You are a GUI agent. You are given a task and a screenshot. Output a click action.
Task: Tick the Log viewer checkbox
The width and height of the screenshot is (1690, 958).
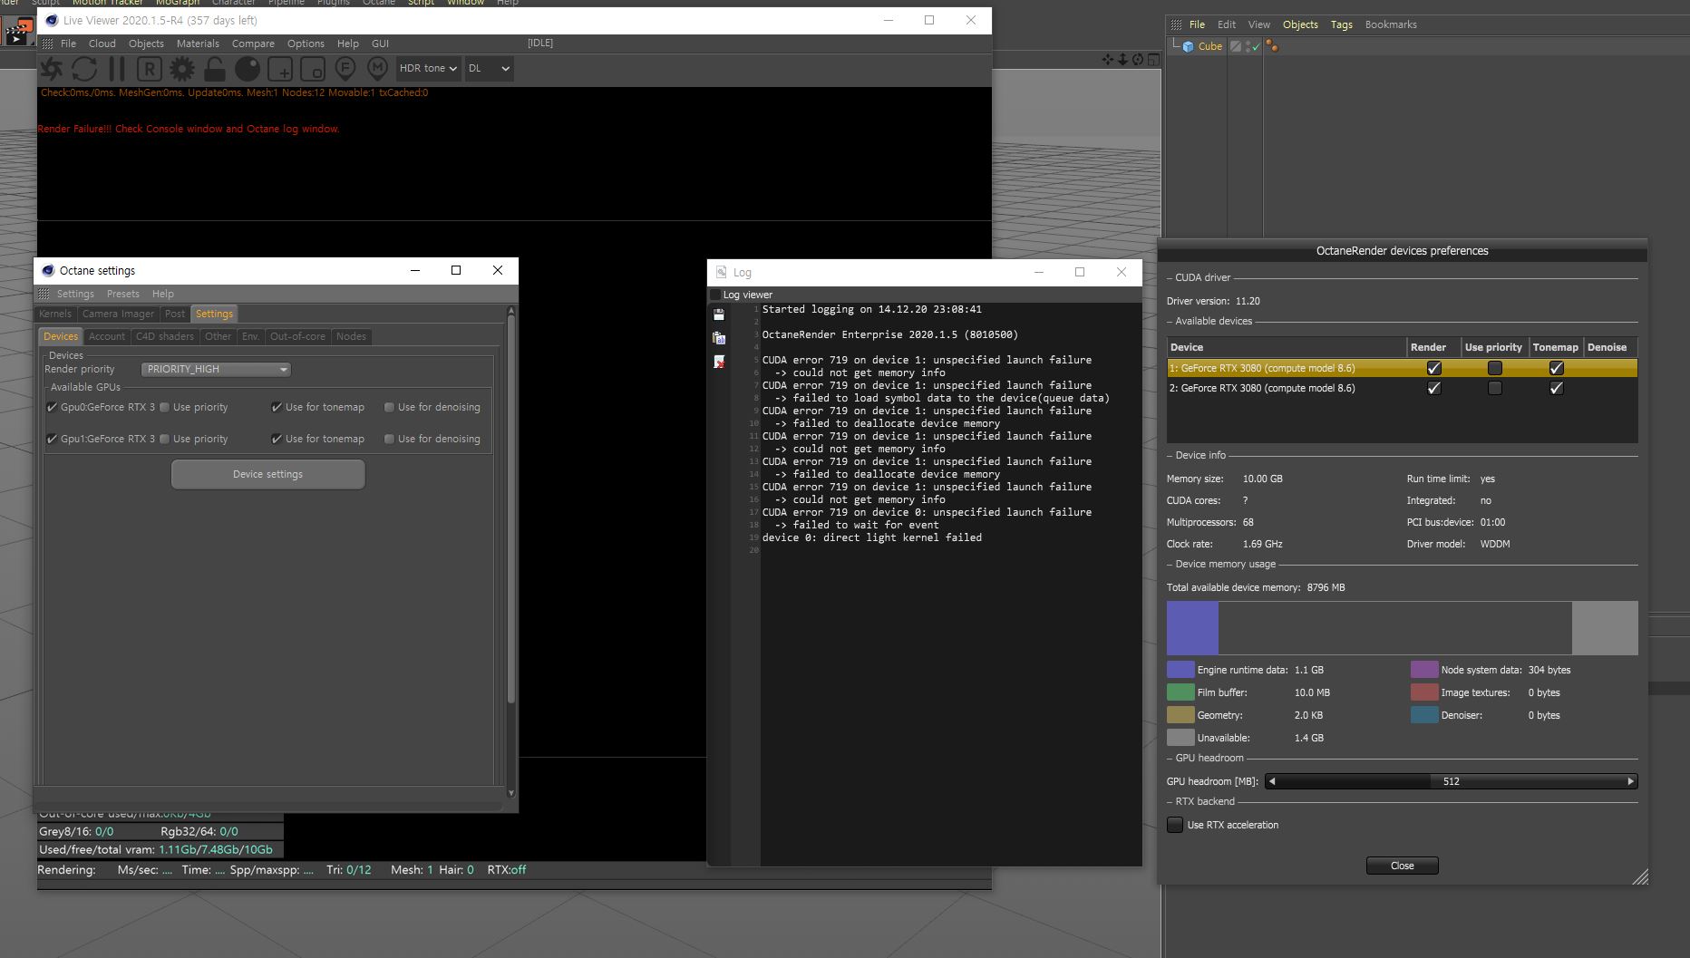[714, 295]
